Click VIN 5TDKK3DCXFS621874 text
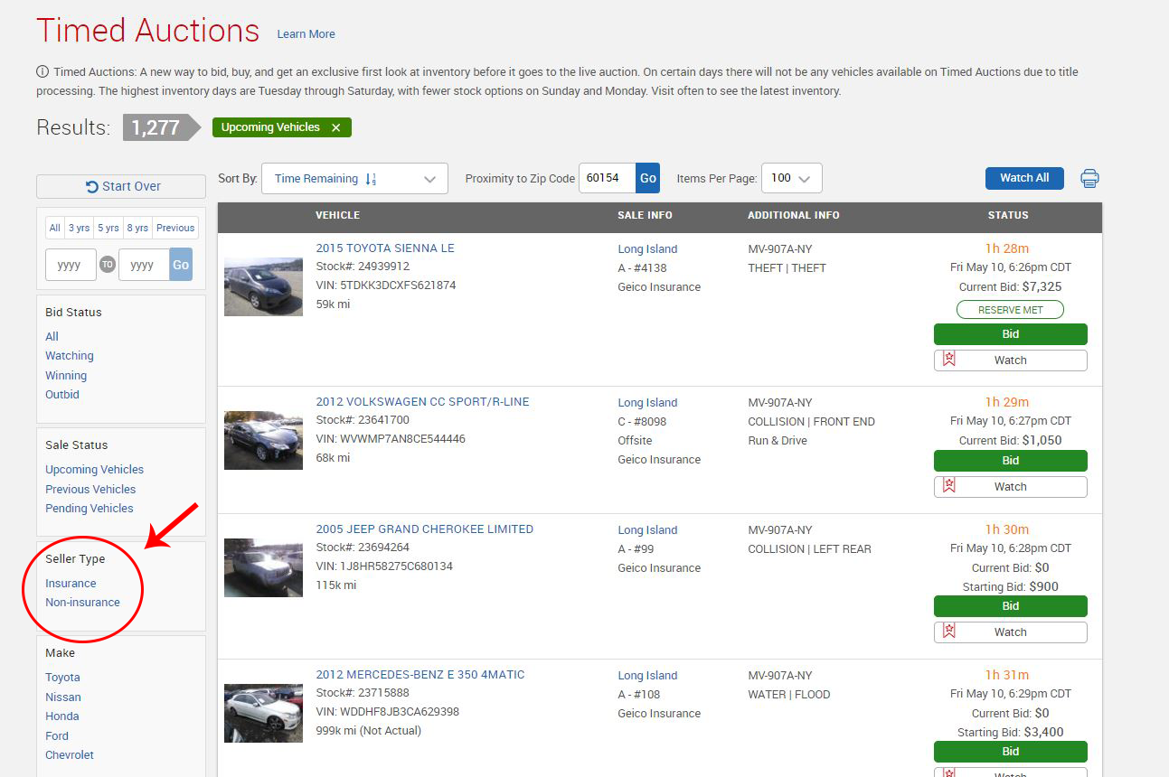This screenshot has height=777, width=1169. (x=386, y=286)
